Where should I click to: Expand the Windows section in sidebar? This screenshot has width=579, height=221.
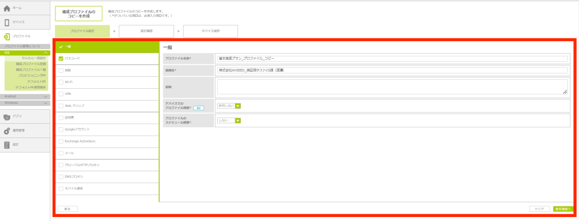click(25, 103)
